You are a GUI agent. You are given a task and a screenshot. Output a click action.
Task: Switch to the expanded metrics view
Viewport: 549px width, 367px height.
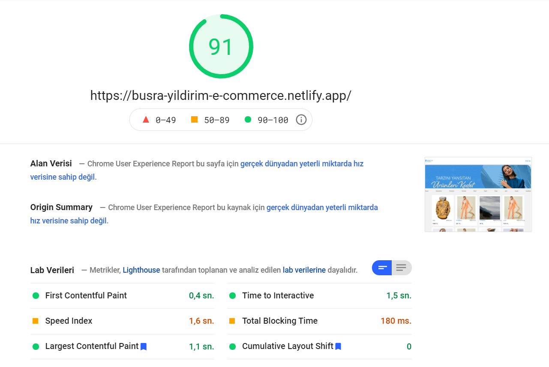pos(402,268)
